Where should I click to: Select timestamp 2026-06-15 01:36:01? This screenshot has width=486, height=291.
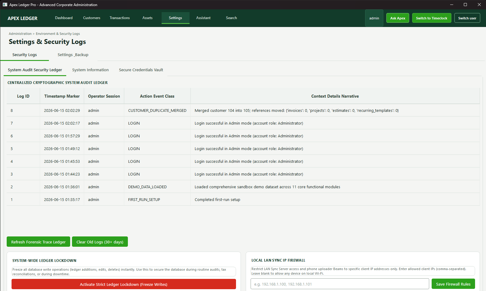(x=62, y=187)
